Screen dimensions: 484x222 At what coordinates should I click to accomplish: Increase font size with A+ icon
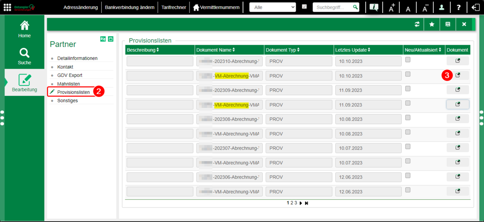point(391,7)
